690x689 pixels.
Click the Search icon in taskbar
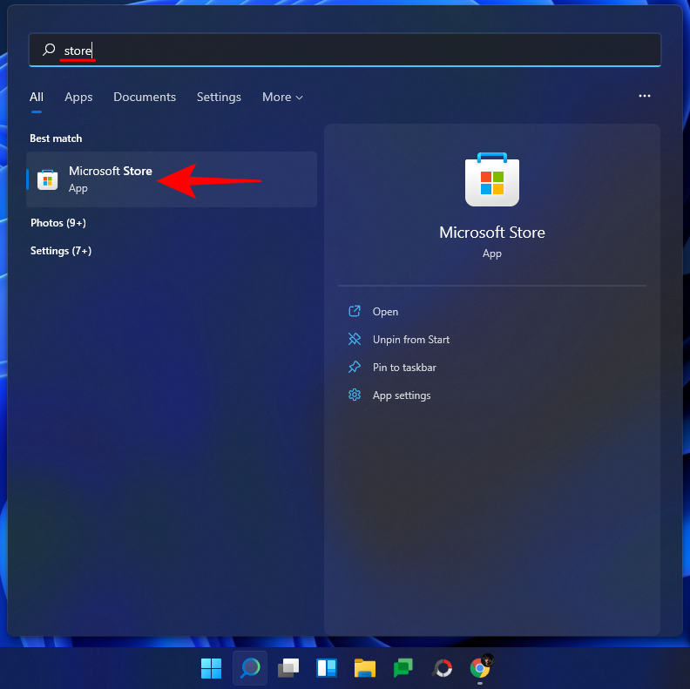[x=250, y=668]
